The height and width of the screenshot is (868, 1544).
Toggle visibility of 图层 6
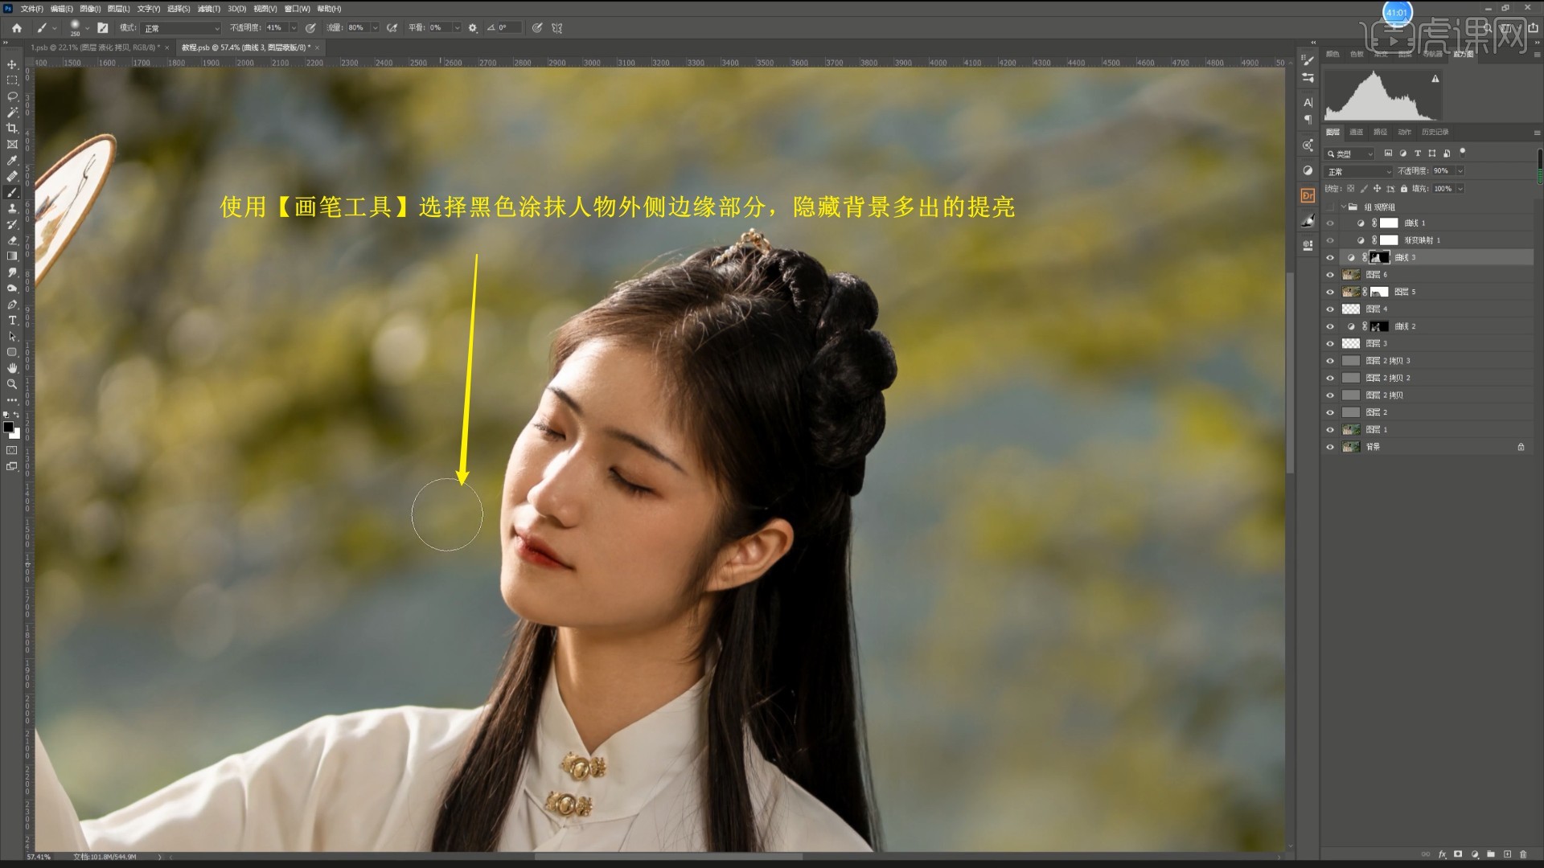(1330, 275)
